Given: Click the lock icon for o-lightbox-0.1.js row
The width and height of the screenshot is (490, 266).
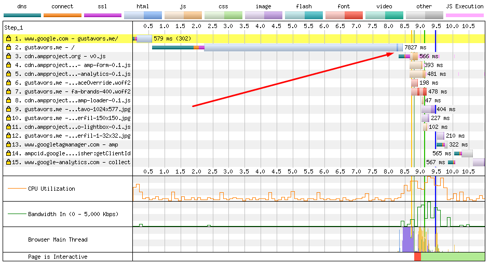Looking at the screenshot, I should 9,127.
